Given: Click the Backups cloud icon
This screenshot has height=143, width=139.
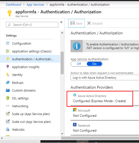Looking at the screenshot, I should pos(8,82).
